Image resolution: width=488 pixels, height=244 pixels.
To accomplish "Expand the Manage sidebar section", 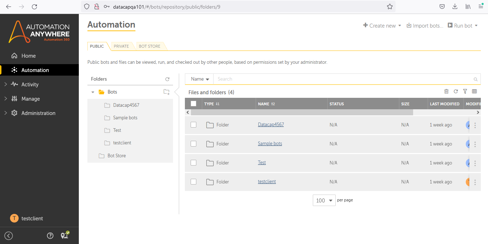I will 5,99.
